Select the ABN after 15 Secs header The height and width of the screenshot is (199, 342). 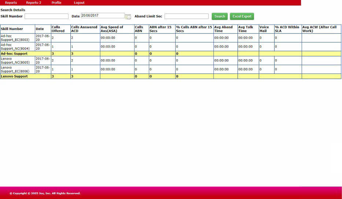pyautogui.click(x=162, y=29)
